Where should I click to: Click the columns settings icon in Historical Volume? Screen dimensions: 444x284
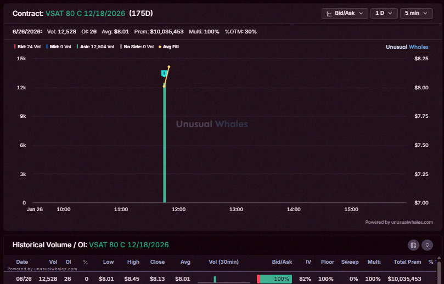tap(413, 245)
